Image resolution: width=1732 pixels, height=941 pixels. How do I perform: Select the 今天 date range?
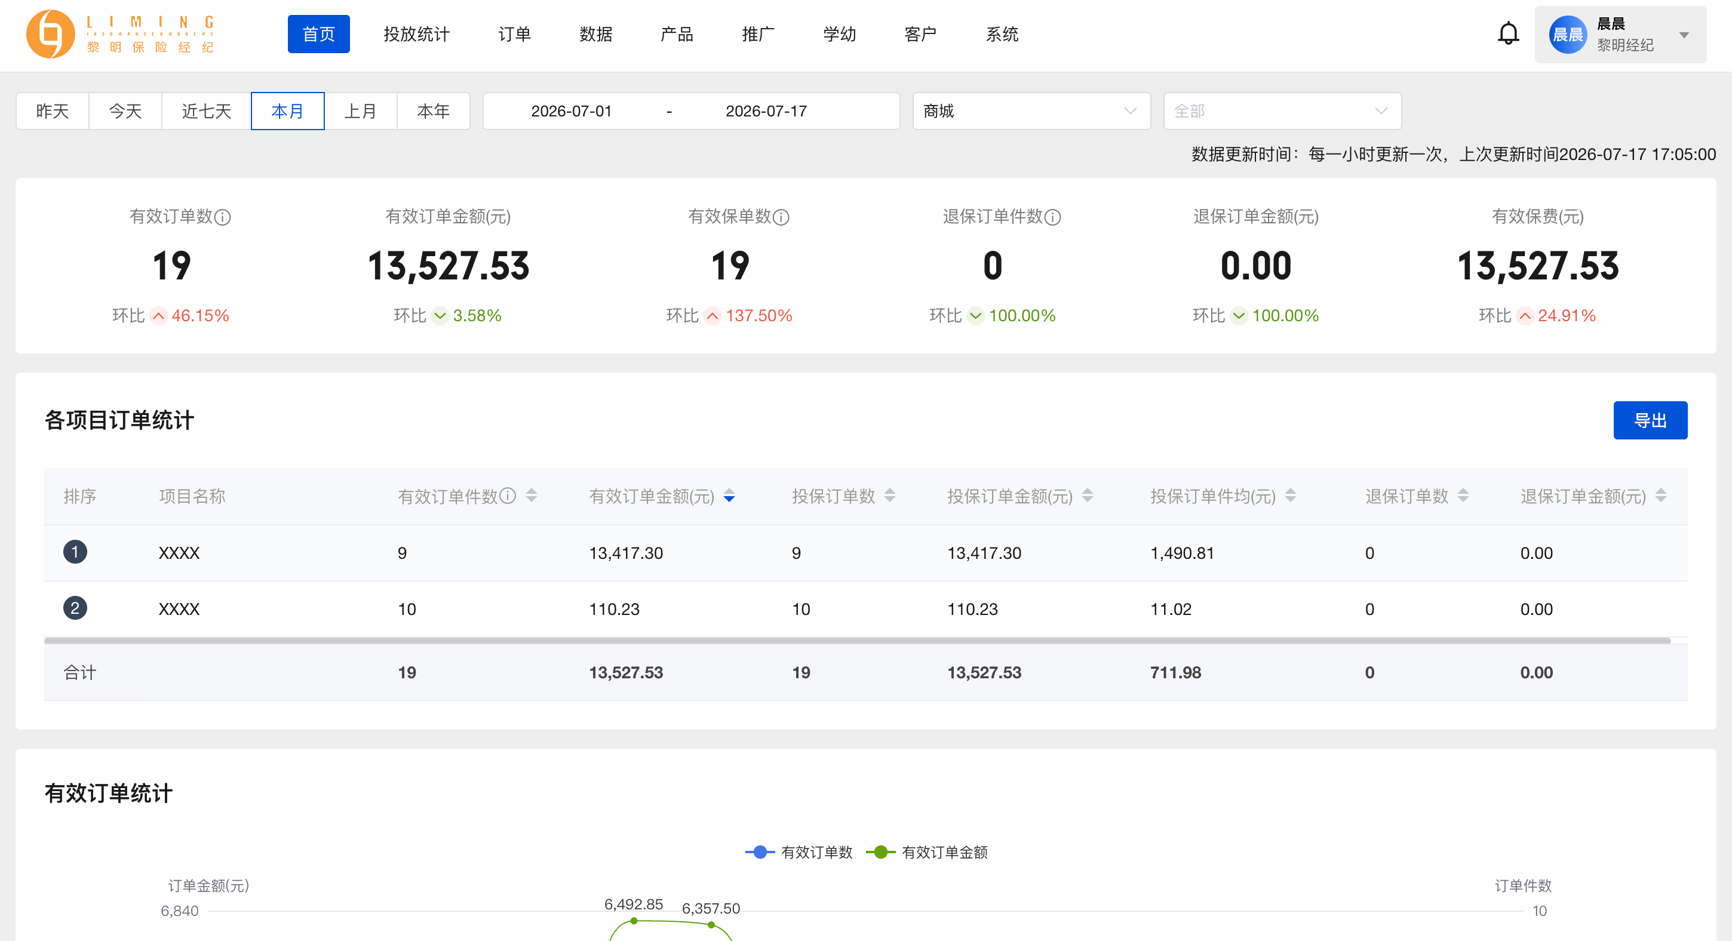coord(125,111)
